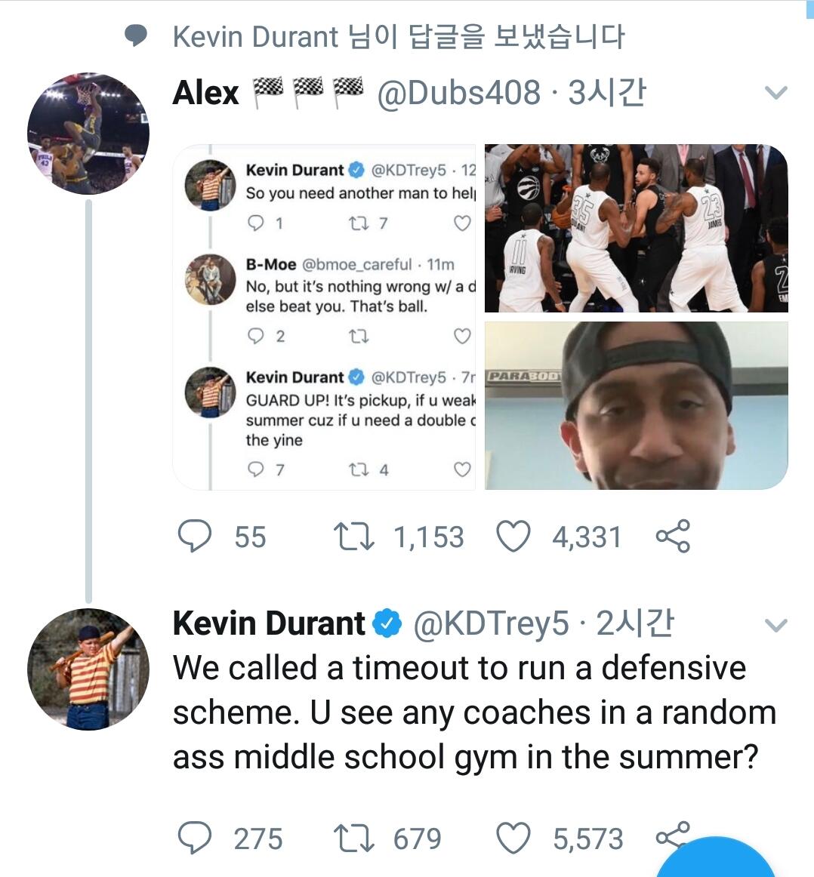The image size is (814, 877).
Task: Share Alex's tweet
Action: point(672,536)
